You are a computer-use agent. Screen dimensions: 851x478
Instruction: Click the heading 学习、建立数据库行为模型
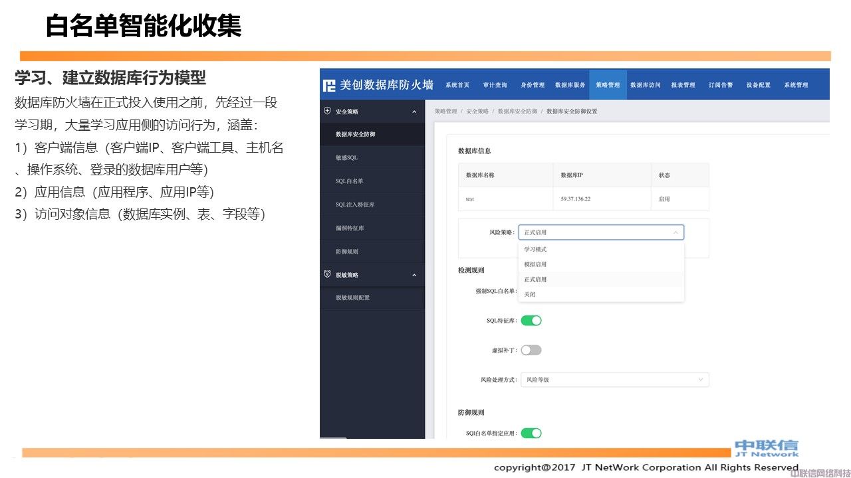(x=110, y=78)
